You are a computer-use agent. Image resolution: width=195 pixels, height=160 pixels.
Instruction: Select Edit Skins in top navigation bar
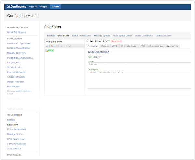pos(63,36)
